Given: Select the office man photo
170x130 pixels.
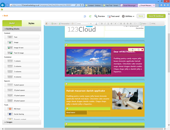Looking at the screenshot, I should 127,99.
